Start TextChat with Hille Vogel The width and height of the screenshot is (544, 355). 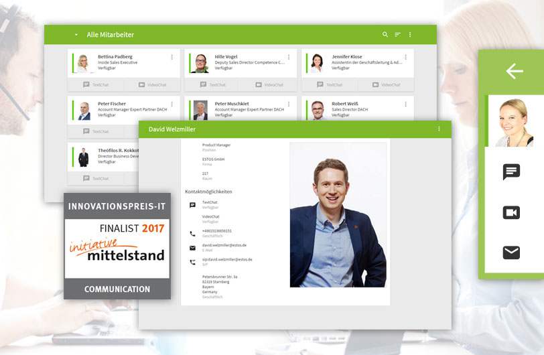(x=212, y=84)
